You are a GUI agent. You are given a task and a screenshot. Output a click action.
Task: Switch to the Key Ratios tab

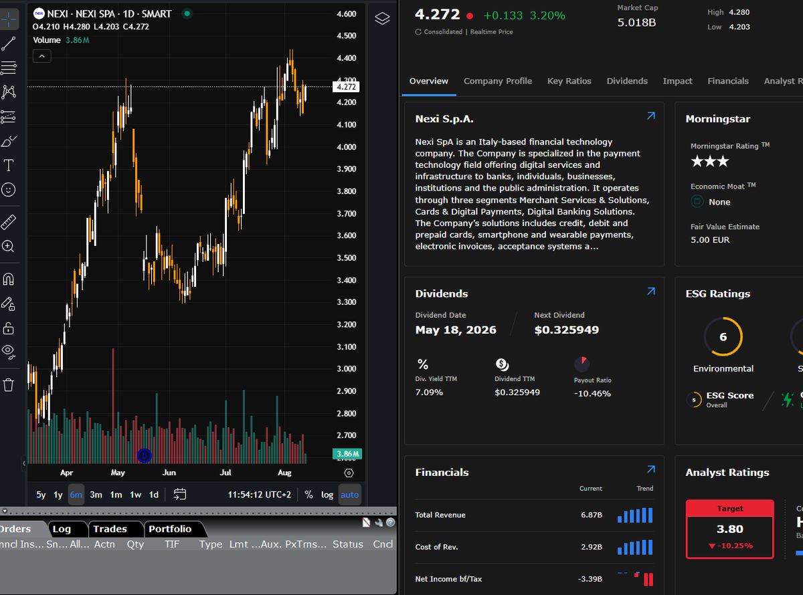pyautogui.click(x=569, y=81)
